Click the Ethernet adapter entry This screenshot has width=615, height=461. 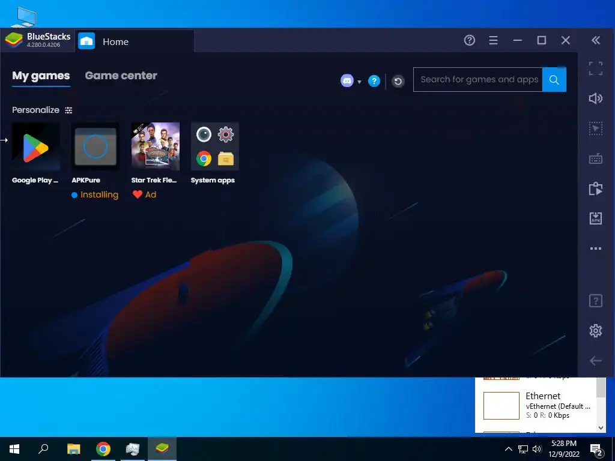coord(536,406)
